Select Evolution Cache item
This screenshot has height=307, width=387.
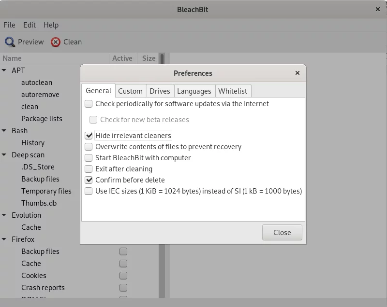click(x=31, y=227)
